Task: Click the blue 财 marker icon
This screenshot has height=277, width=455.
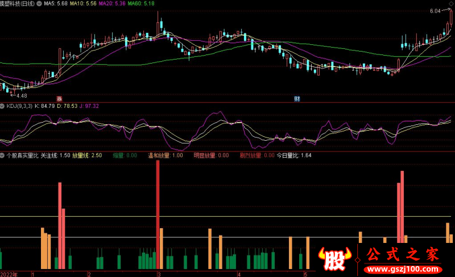Action: click(x=297, y=99)
